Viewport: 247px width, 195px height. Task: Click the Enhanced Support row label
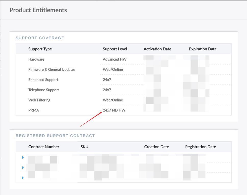tap(43, 80)
